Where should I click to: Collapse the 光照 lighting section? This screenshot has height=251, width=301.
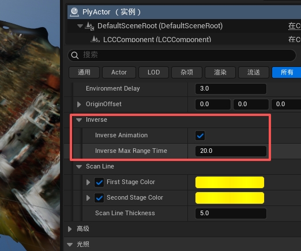(x=70, y=245)
